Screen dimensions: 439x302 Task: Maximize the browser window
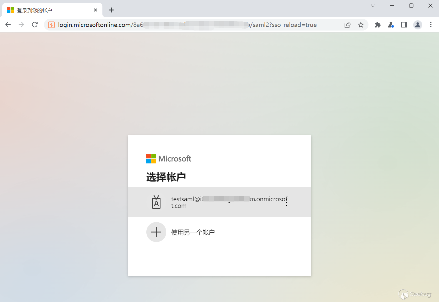tap(411, 6)
